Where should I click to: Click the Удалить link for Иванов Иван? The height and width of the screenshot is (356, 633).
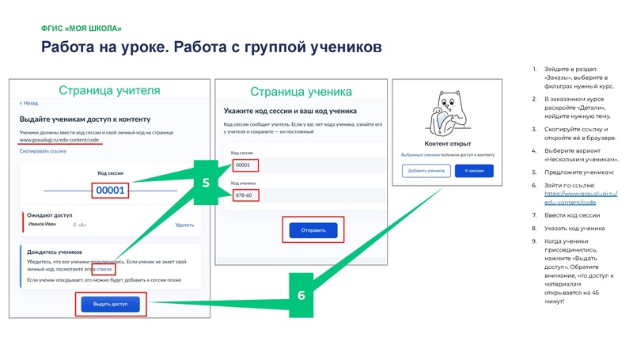pos(184,225)
